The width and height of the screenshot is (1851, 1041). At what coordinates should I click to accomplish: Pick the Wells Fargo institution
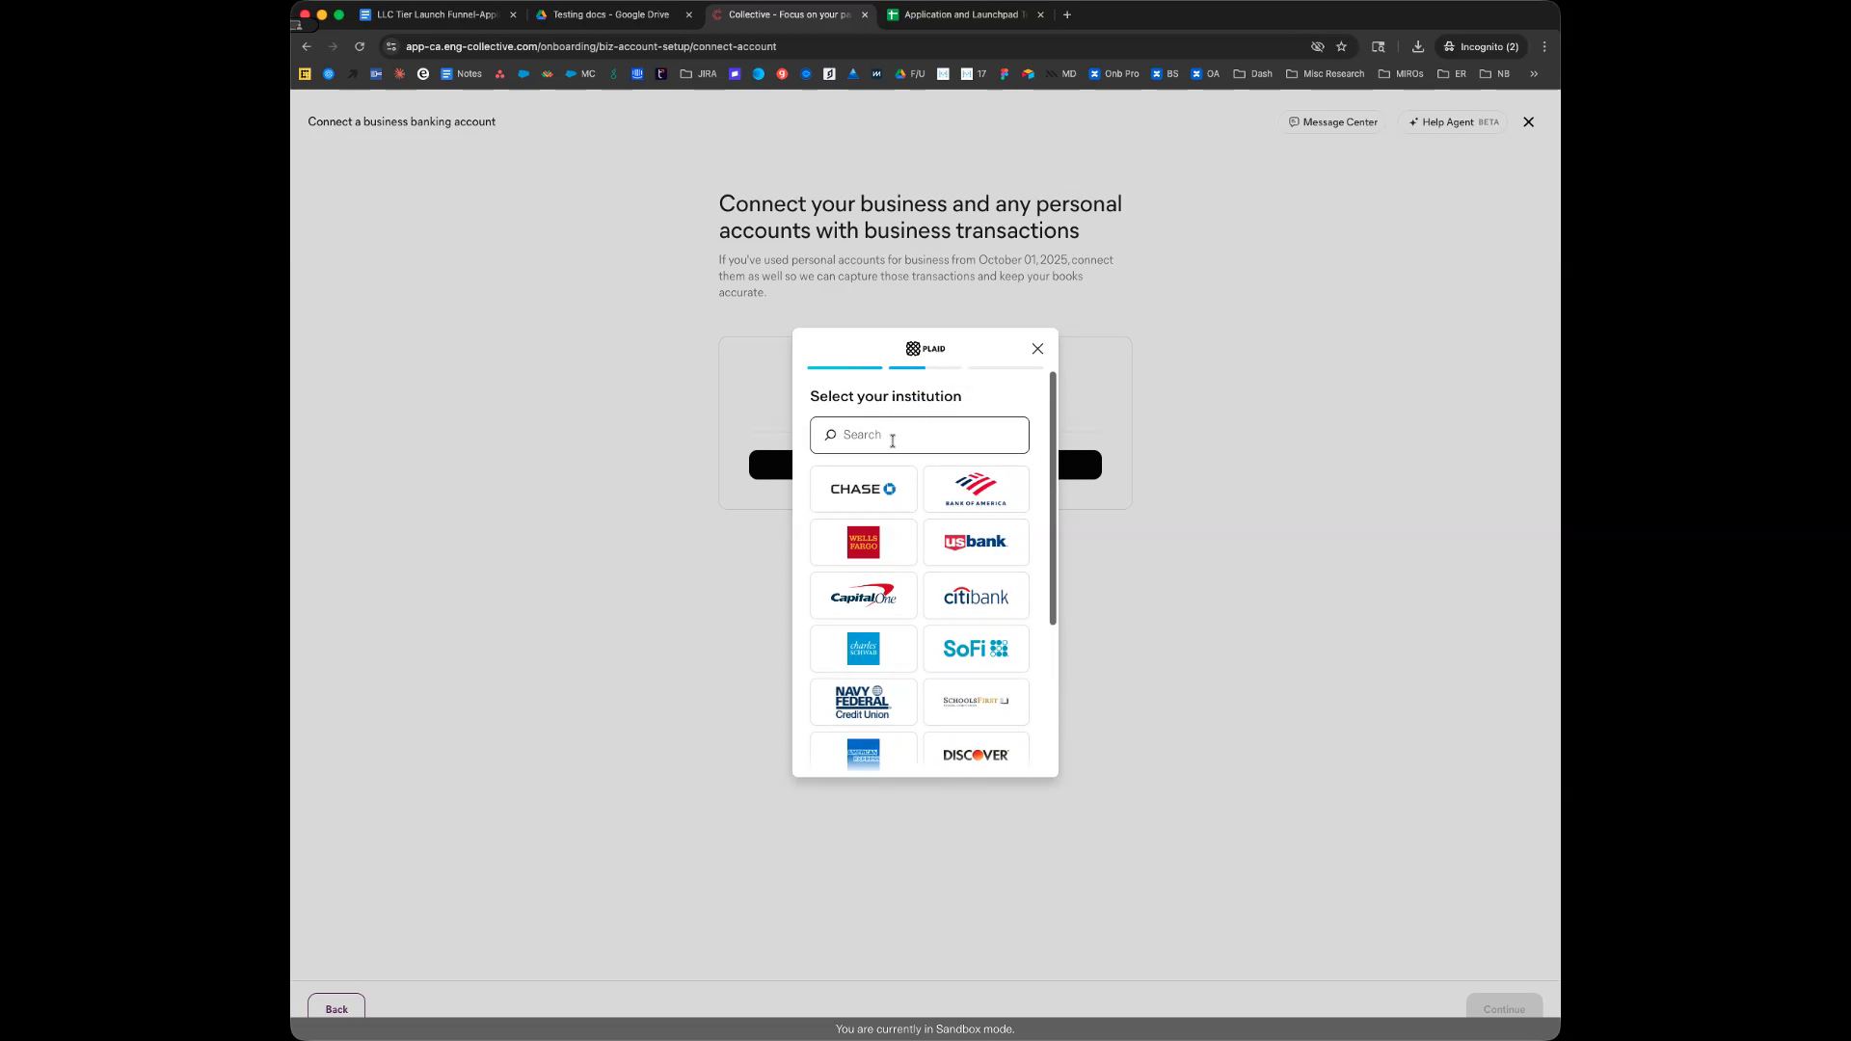coord(863,543)
